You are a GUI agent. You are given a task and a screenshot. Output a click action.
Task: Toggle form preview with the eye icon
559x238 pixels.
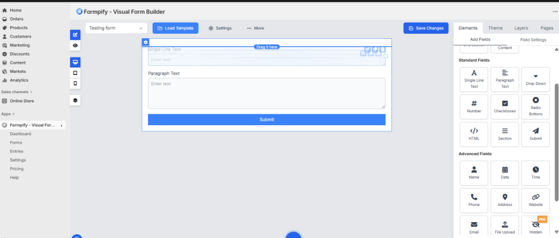tap(75, 46)
